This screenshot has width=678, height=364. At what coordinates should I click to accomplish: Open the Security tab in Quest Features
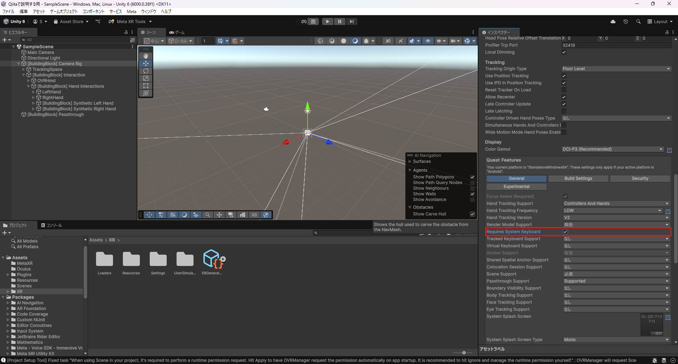(x=640, y=178)
